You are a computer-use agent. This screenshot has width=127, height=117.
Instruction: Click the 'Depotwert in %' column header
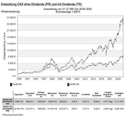point(30,94)
